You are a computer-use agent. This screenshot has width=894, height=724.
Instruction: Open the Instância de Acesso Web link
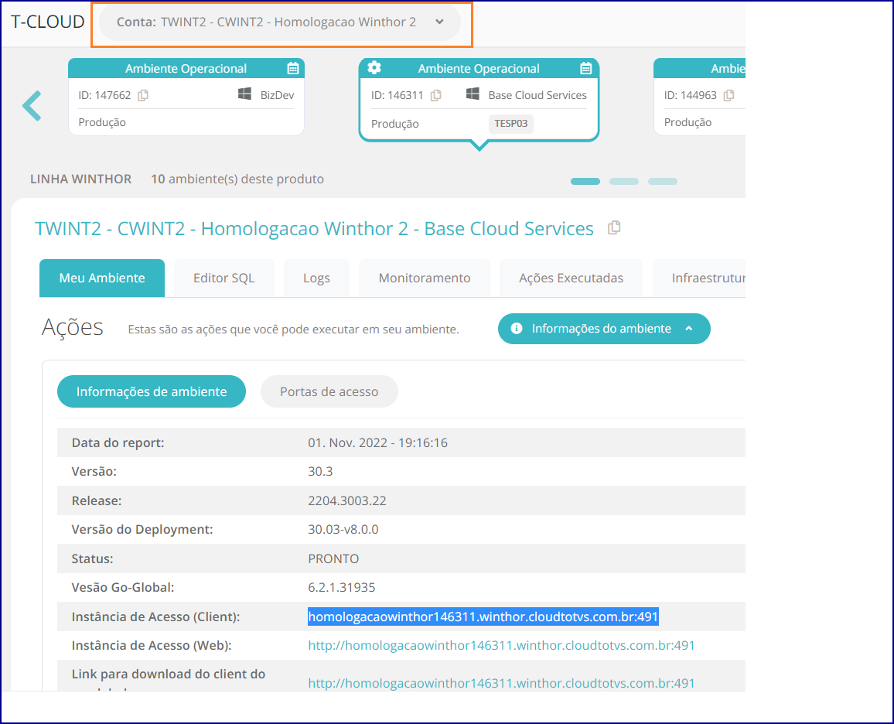[x=501, y=645]
